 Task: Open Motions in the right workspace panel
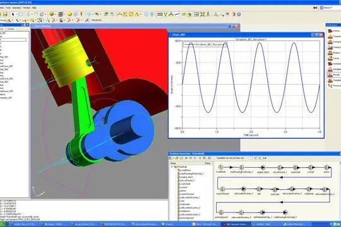(x=334, y=53)
